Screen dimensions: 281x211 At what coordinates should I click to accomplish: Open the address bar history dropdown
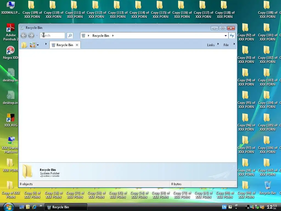click(226, 35)
